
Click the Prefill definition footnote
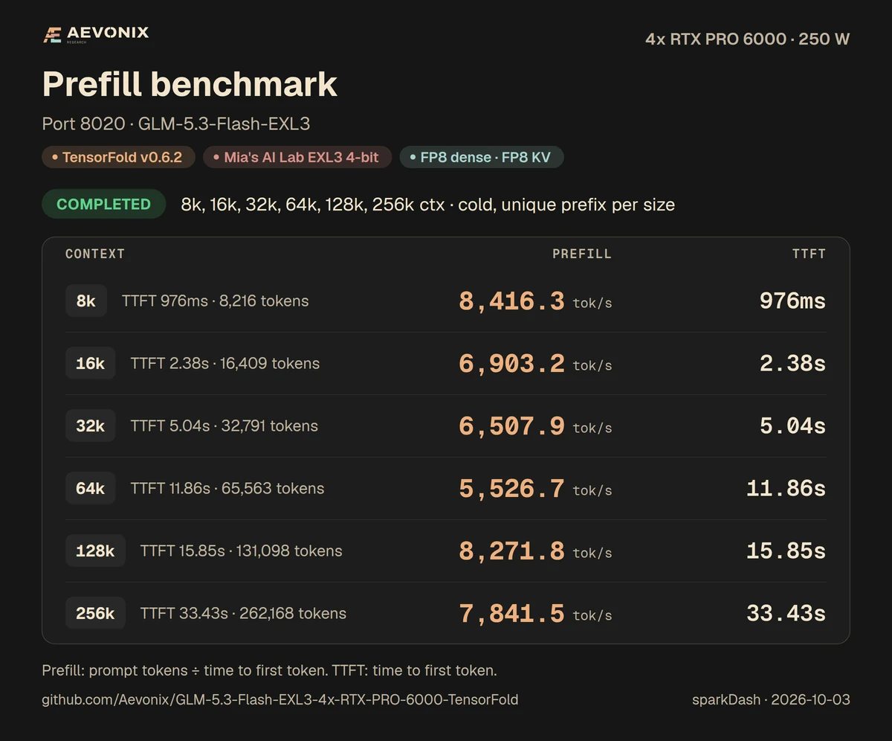click(269, 670)
